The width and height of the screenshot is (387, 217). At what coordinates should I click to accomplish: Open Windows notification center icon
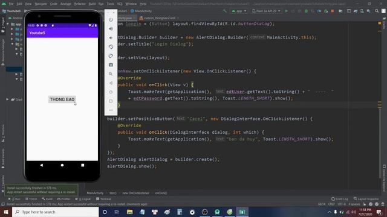(379, 212)
